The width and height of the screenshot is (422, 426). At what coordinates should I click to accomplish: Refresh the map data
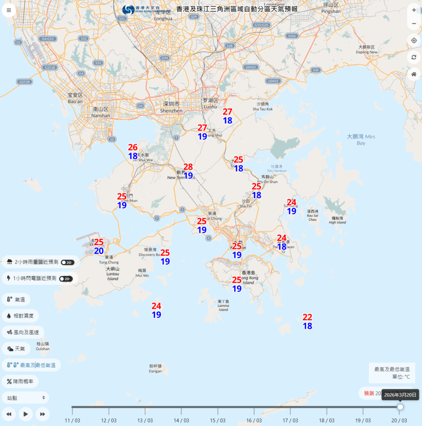(x=413, y=57)
